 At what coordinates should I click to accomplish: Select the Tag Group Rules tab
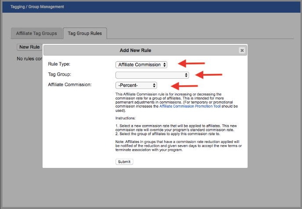(85, 33)
